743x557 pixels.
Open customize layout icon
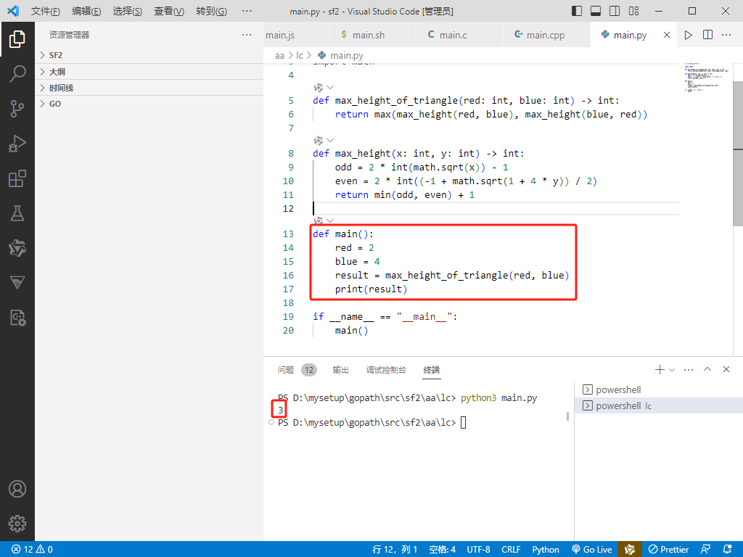coord(634,11)
